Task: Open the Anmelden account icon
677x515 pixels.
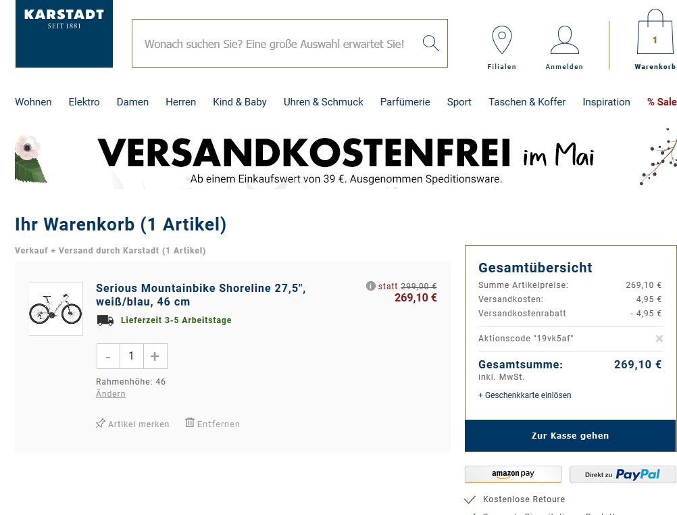Action: pyautogui.click(x=564, y=41)
